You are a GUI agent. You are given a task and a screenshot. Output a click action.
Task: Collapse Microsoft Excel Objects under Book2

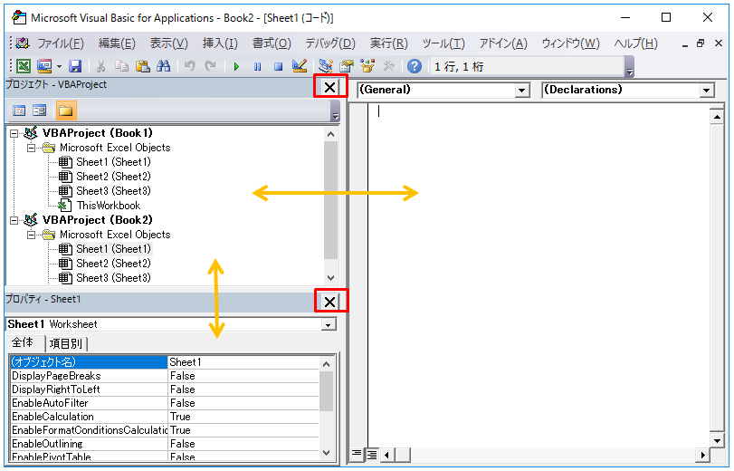point(32,235)
